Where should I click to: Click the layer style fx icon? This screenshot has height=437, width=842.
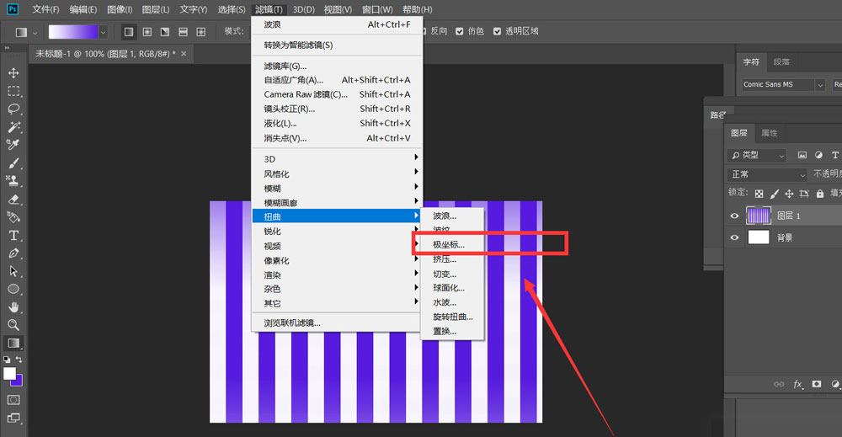tap(797, 384)
